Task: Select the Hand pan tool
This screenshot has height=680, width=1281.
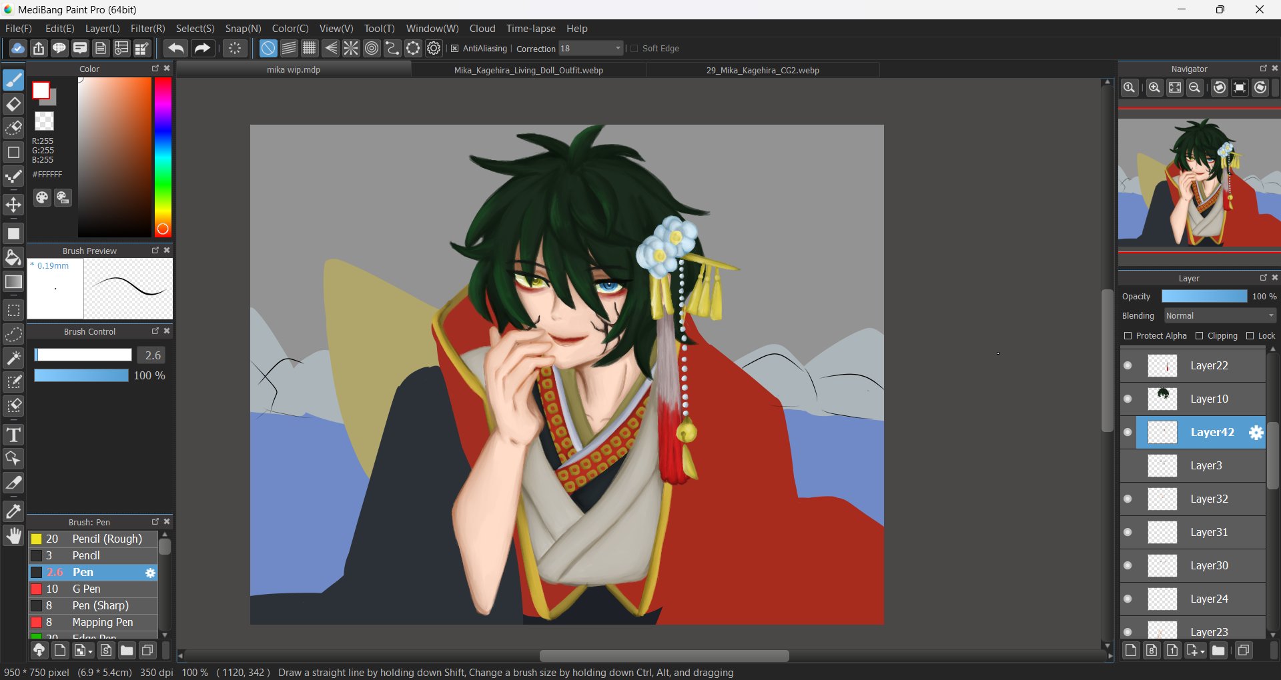Action: click(13, 536)
